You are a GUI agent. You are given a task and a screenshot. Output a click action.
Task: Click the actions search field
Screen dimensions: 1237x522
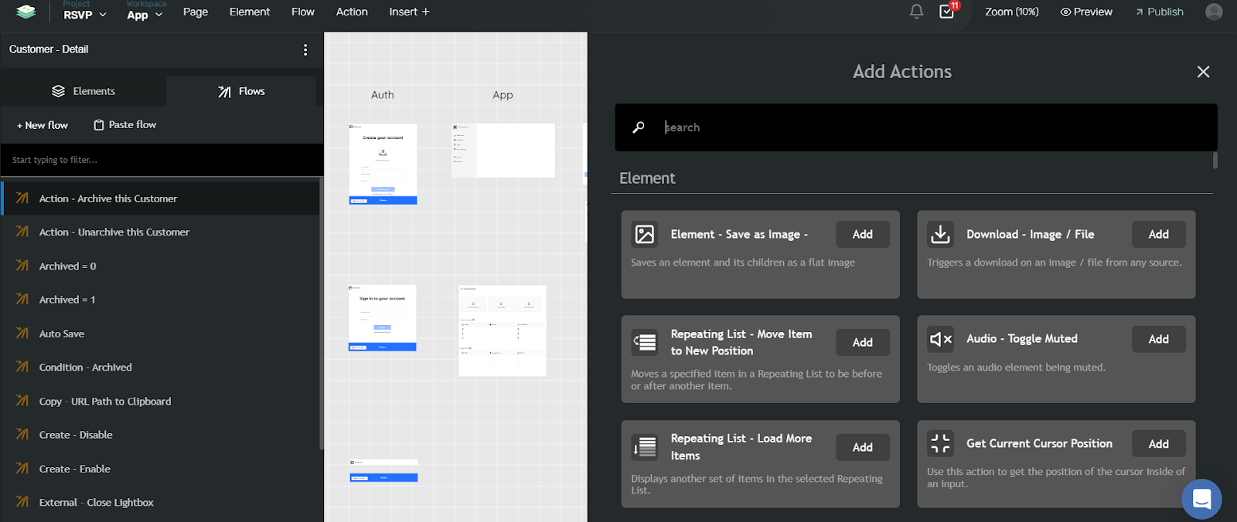pos(928,127)
